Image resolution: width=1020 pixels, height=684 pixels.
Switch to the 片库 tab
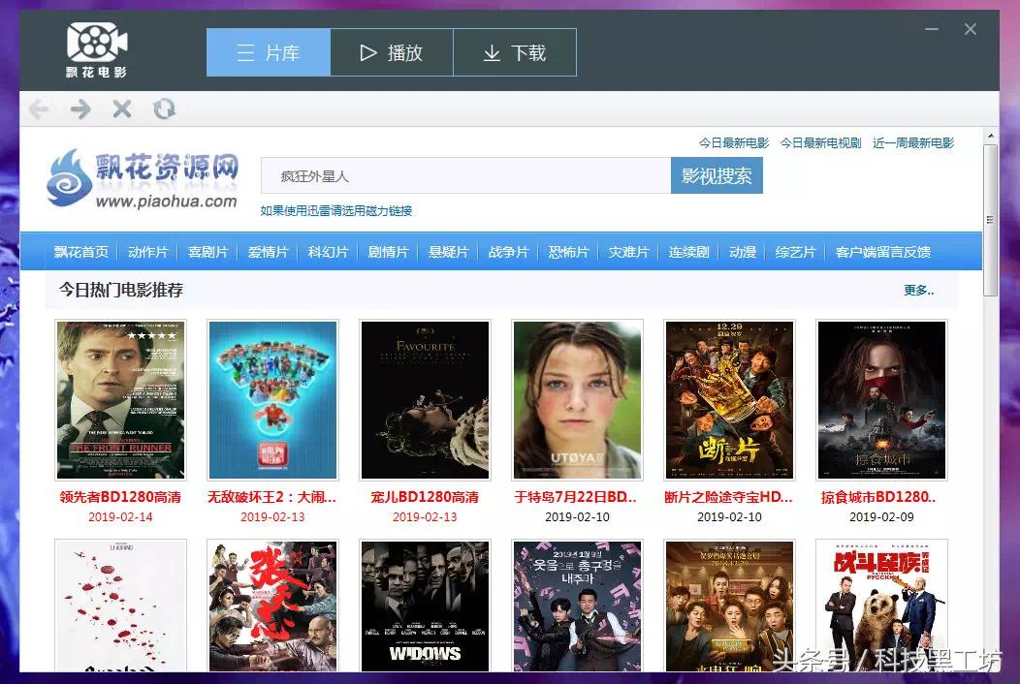[268, 52]
